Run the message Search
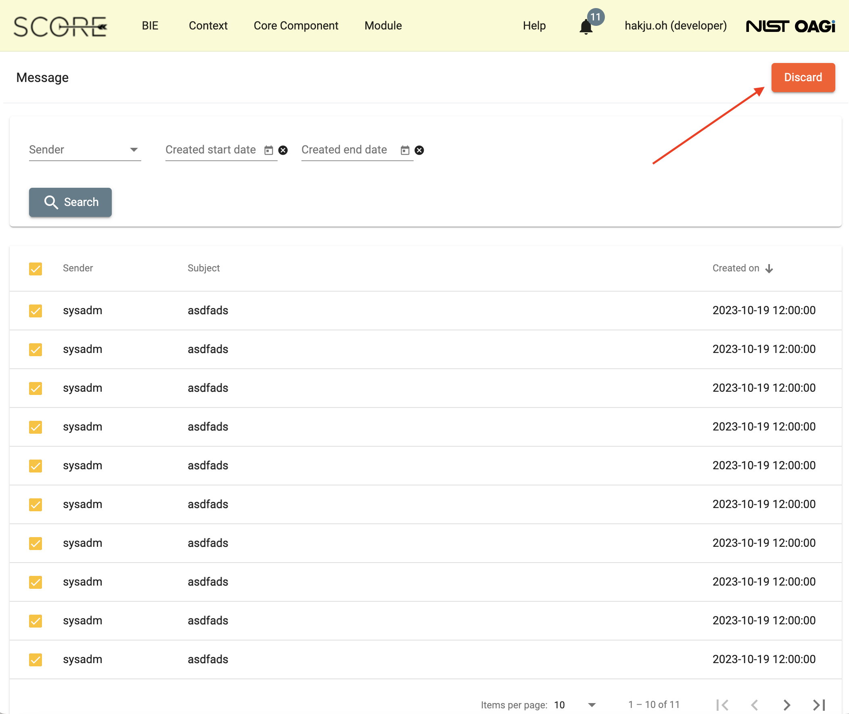849x714 pixels. [70, 202]
